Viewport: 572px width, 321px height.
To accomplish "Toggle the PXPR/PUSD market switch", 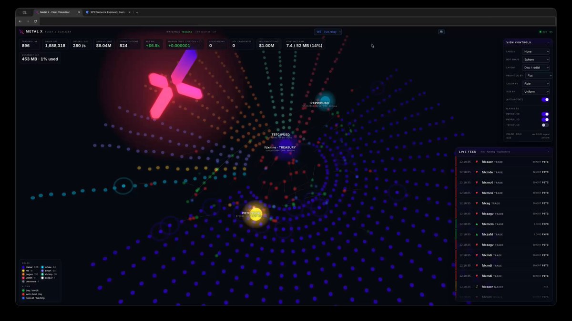I will [545, 119].
